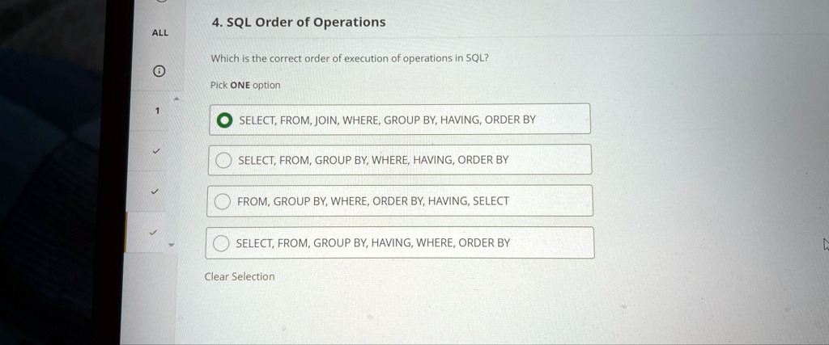This screenshot has height=345, width=829.
Task: Click the HAVING, ORDER BY text in second answer
Action: [x=461, y=160]
